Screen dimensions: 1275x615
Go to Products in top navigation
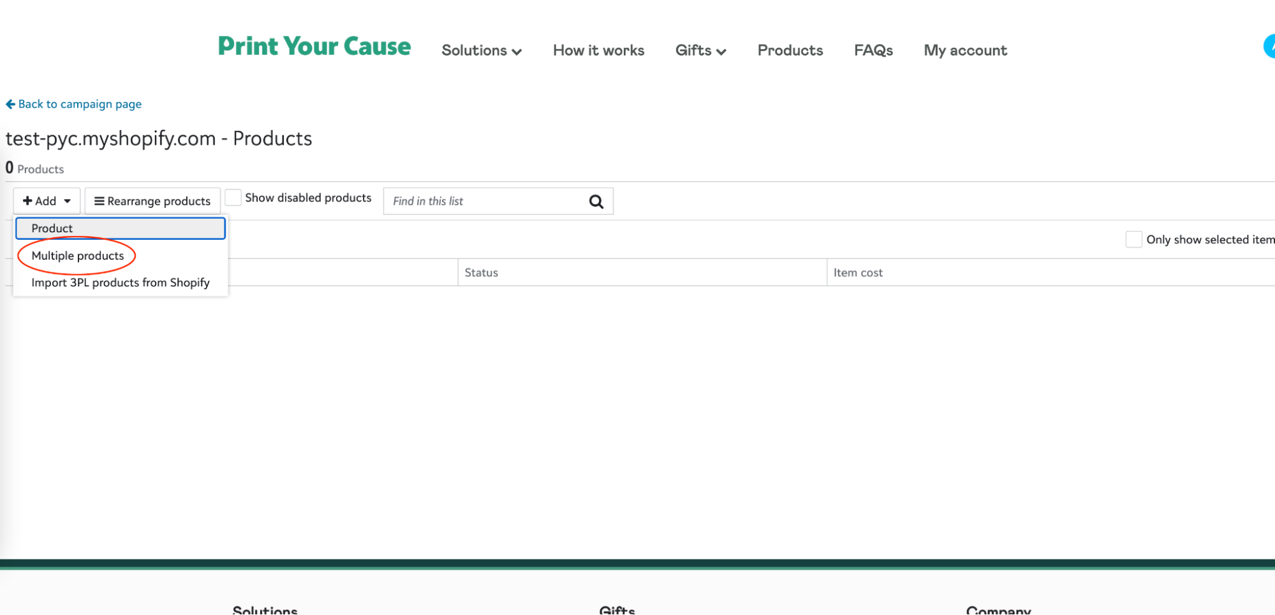790,50
